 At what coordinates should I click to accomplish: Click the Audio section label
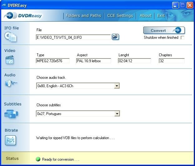coord(10,75)
